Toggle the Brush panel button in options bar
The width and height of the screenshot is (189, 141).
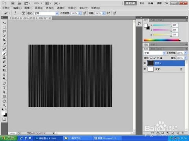[x=23, y=13]
